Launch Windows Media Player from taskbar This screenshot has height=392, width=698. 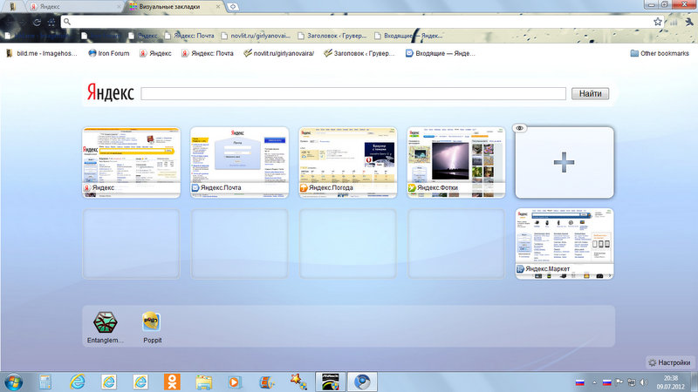click(x=235, y=382)
